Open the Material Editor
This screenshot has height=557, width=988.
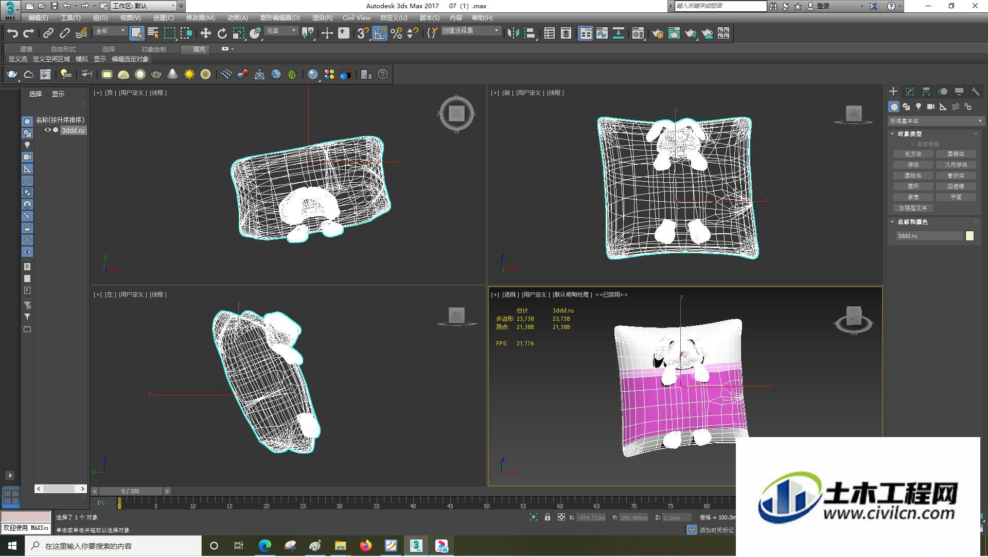(x=638, y=33)
